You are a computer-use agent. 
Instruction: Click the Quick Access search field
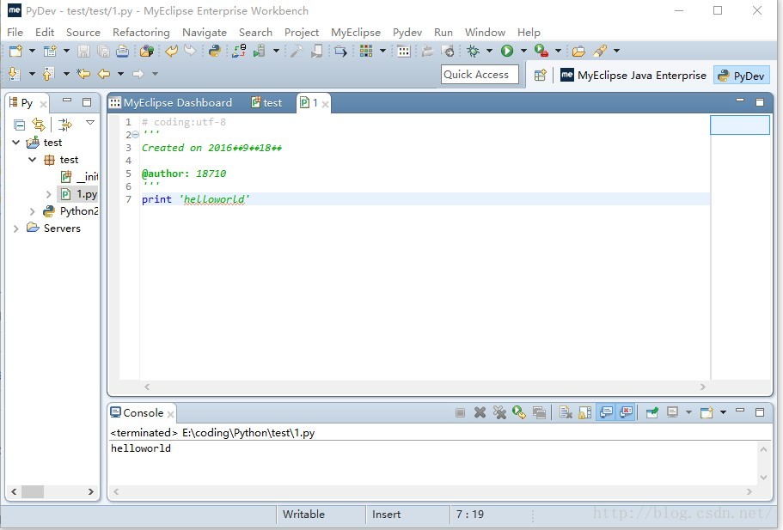pos(480,75)
